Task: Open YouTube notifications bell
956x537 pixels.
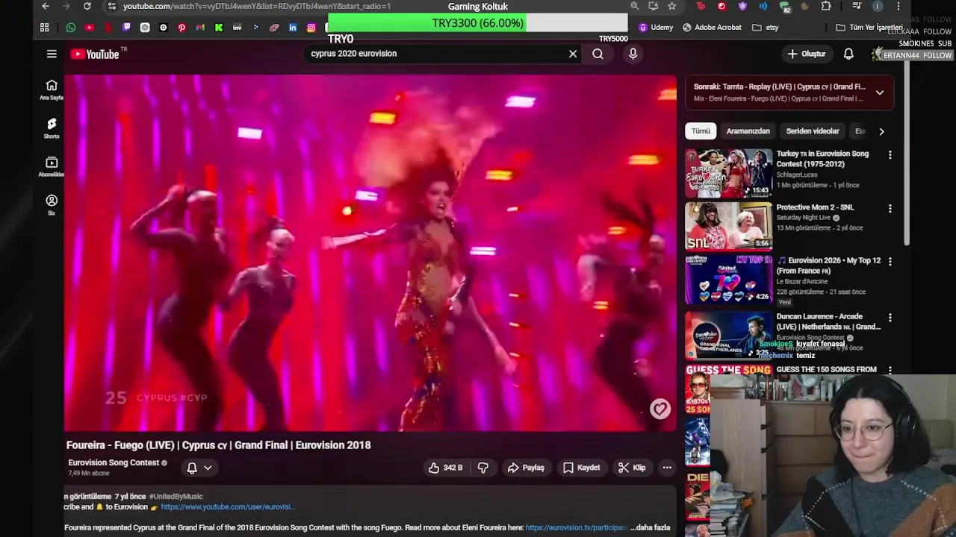Action: [848, 54]
